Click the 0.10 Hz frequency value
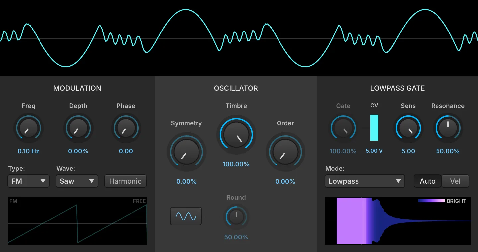 [28, 151]
